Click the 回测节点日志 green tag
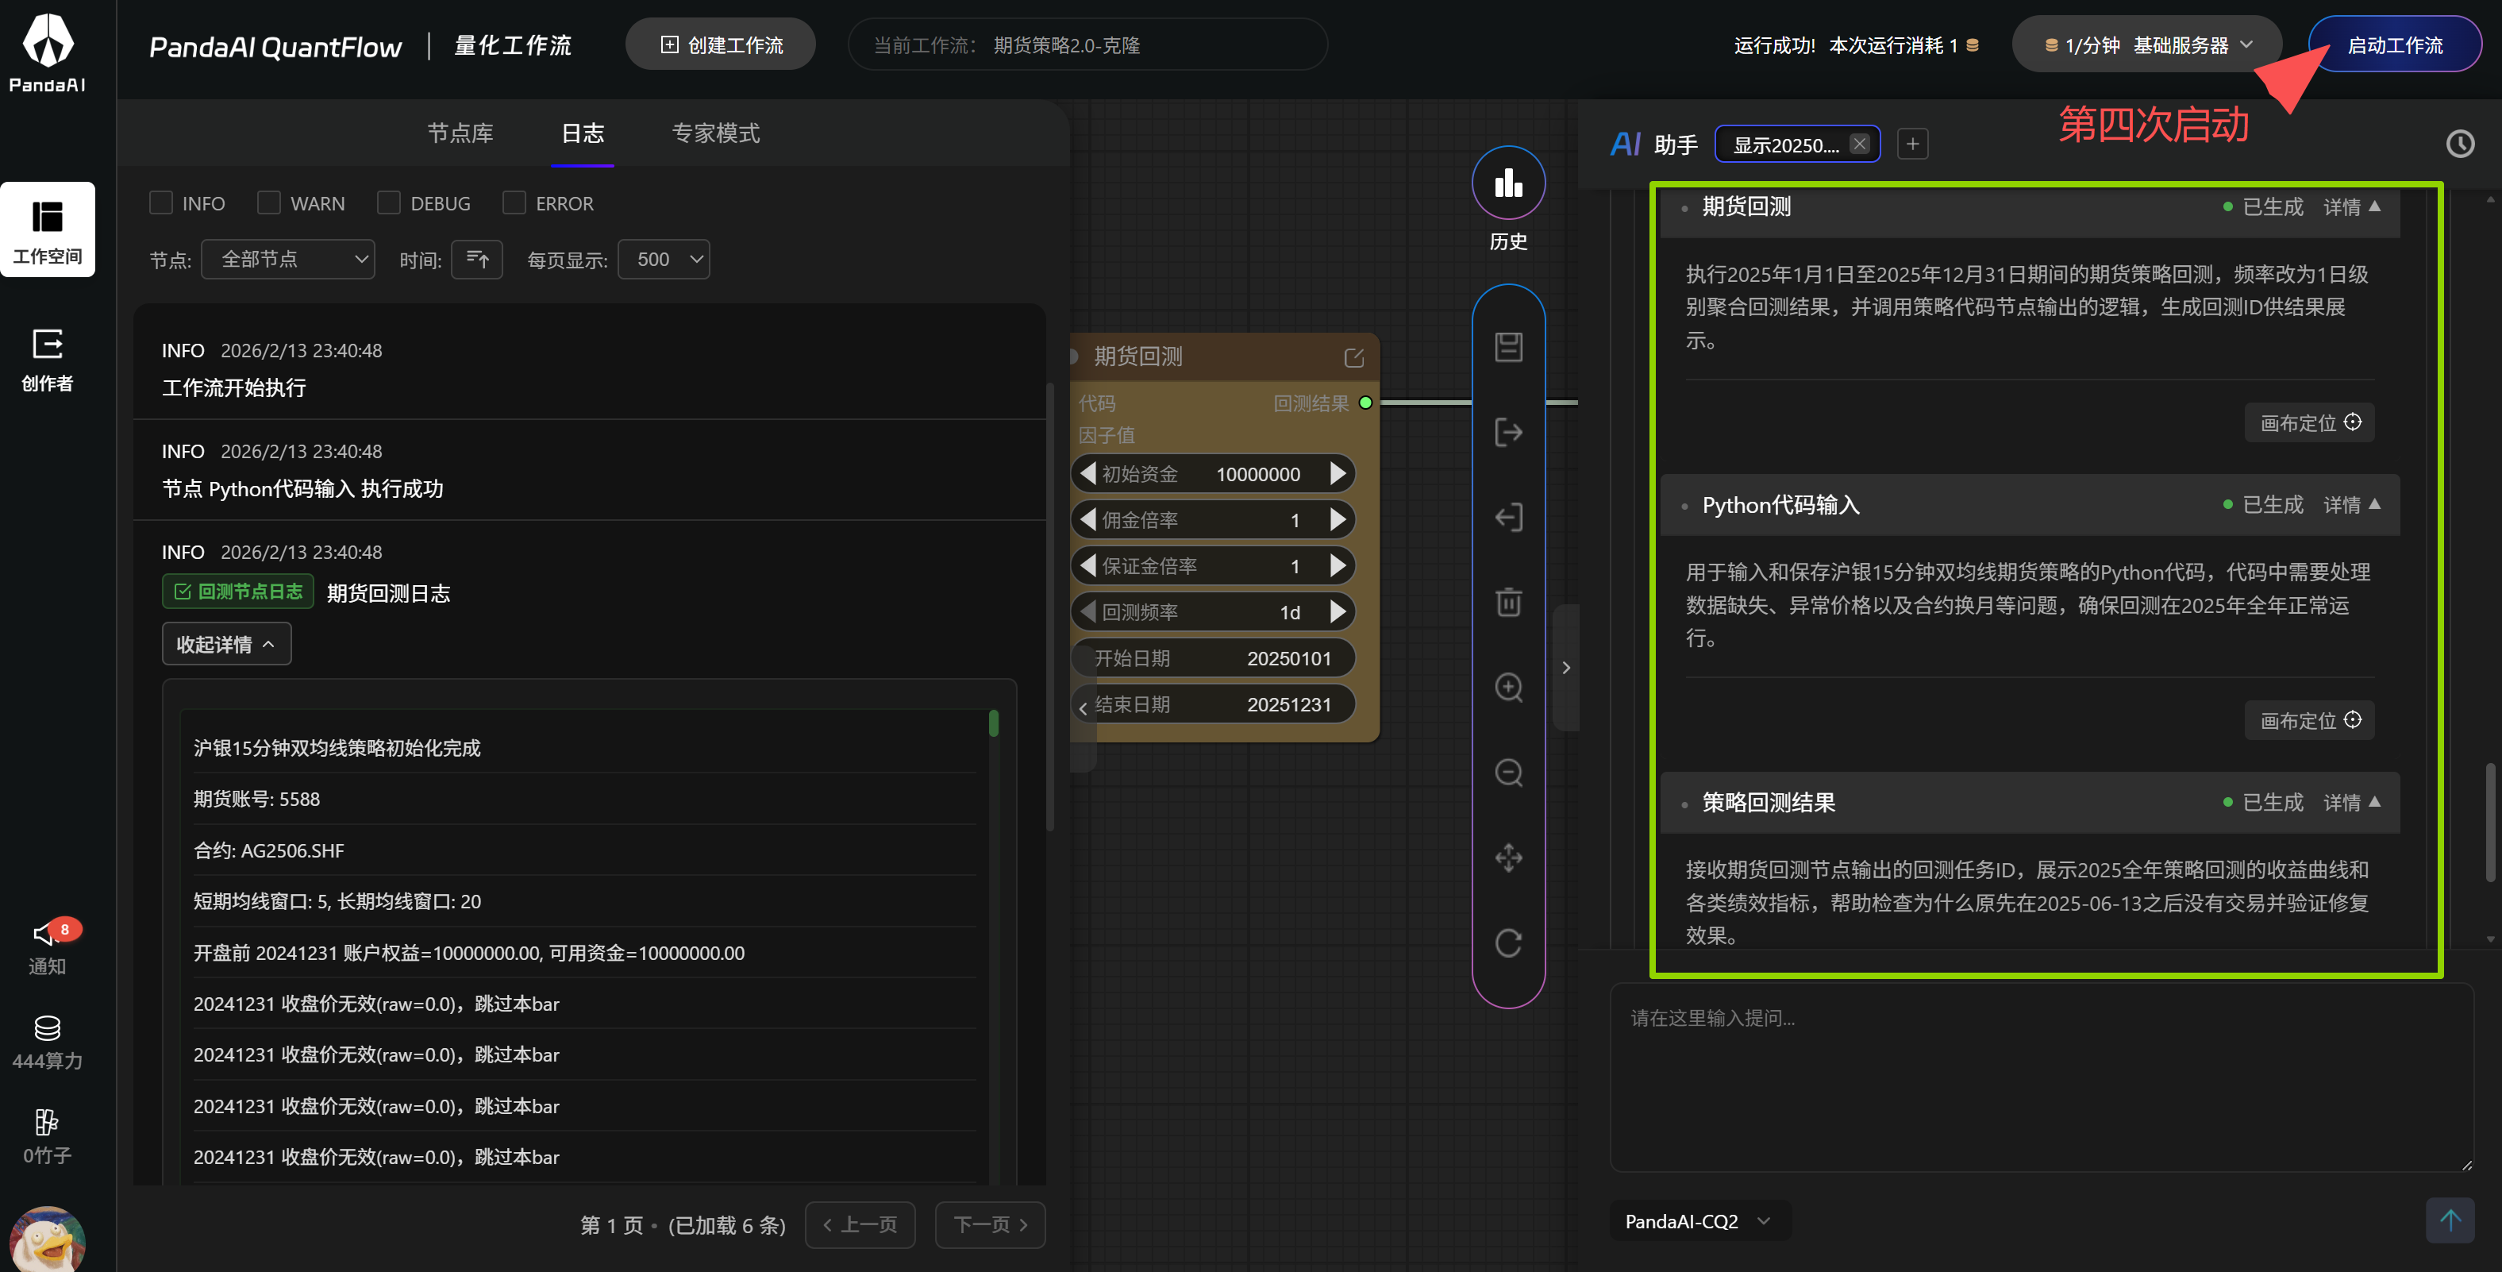Image resolution: width=2502 pixels, height=1272 pixels. 238,592
